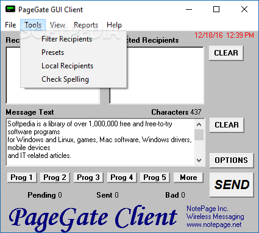Minimize the PageGate GUI Client window
The image size is (259, 233).
(x=189, y=9)
